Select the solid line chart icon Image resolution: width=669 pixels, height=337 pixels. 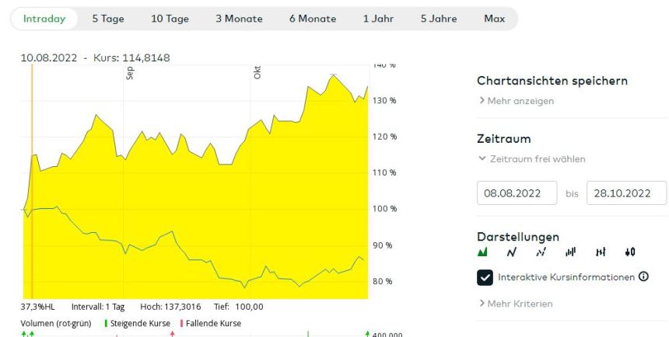tap(512, 252)
